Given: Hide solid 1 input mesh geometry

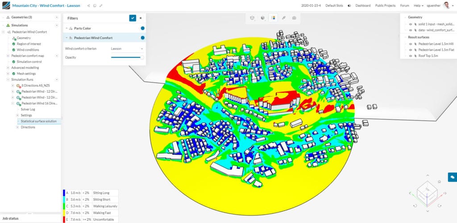Looking at the screenshot, I should point(411,24).
